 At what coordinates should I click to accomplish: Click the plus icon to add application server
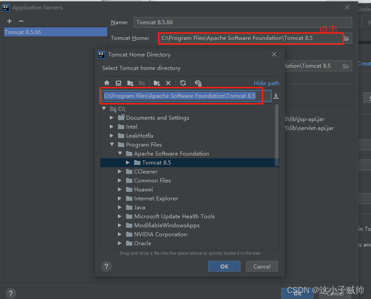(x=9, y=21)
